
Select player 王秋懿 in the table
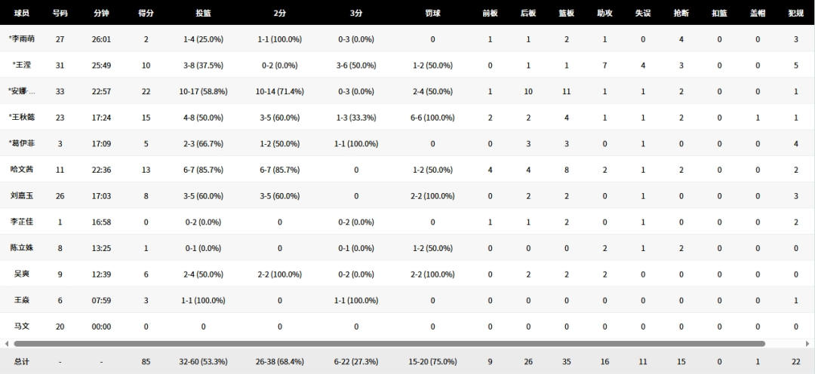click(x=22, y=118)
